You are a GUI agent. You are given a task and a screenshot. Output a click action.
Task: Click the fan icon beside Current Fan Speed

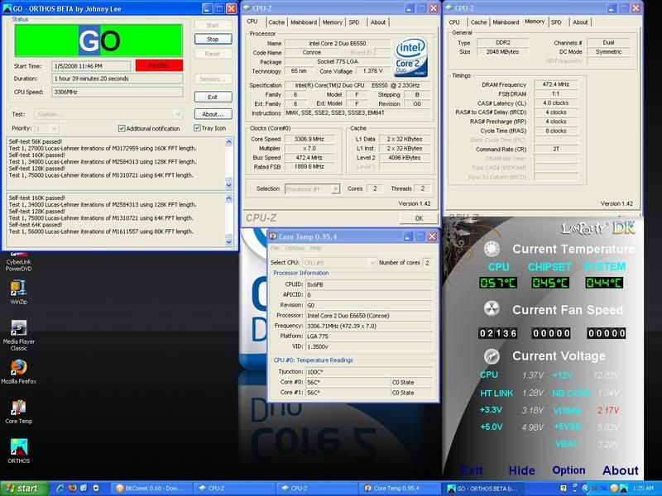tap(492, 308)
